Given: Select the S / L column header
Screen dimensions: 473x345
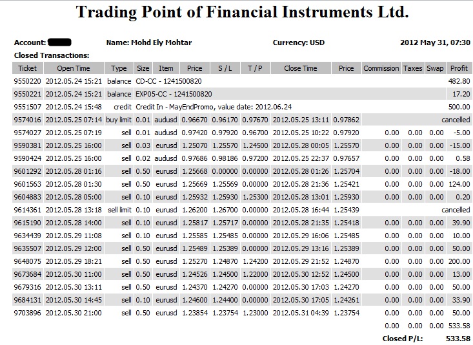Looking at the screenshot, I should [x=225, y=68].
